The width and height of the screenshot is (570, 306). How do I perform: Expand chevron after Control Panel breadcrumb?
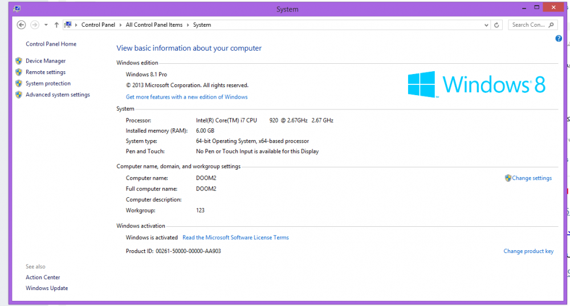click(120, 25)
